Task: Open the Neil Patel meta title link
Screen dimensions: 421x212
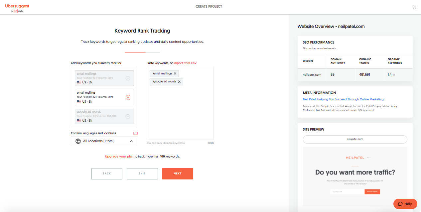Action: coord(344,99)
